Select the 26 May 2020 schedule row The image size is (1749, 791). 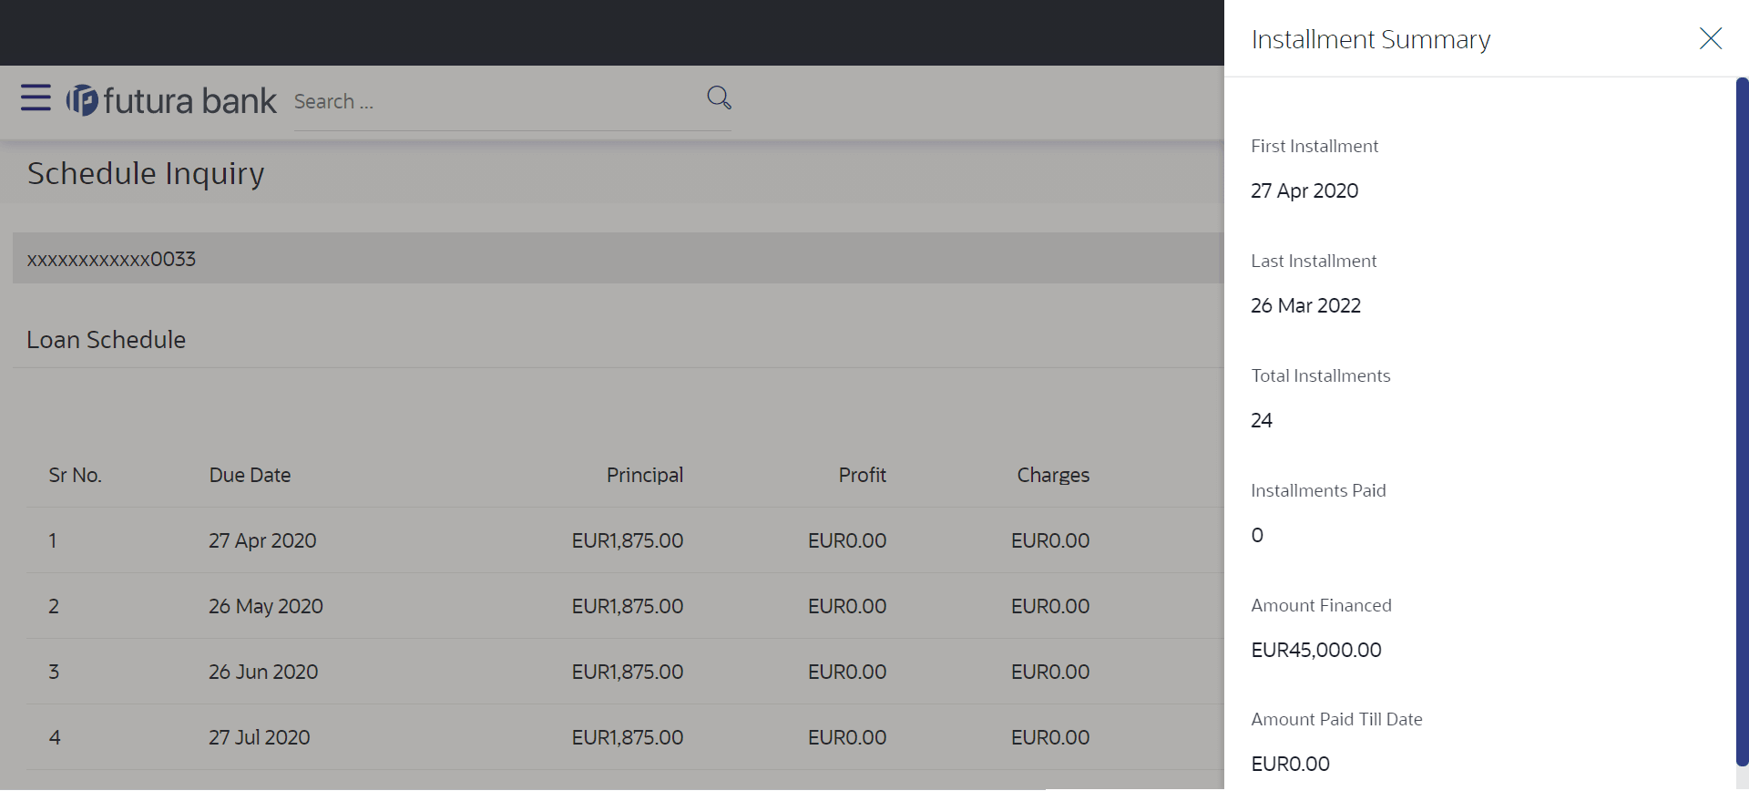[265, 606]
